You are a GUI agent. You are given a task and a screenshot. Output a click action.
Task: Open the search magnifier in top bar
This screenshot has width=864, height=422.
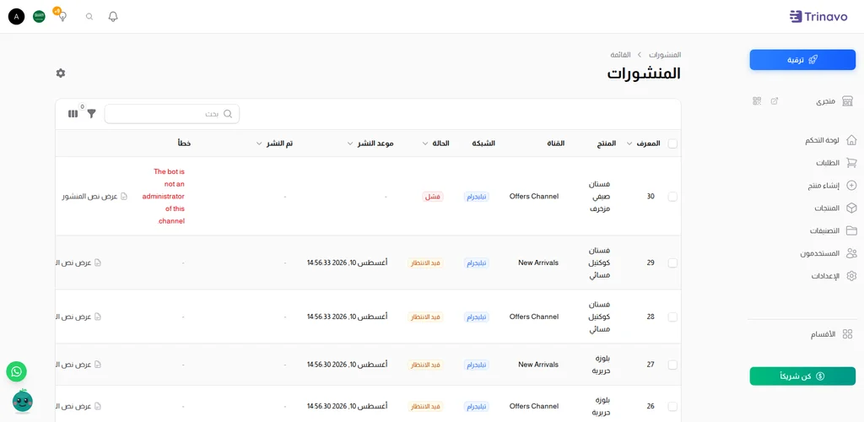coord(89,17)
